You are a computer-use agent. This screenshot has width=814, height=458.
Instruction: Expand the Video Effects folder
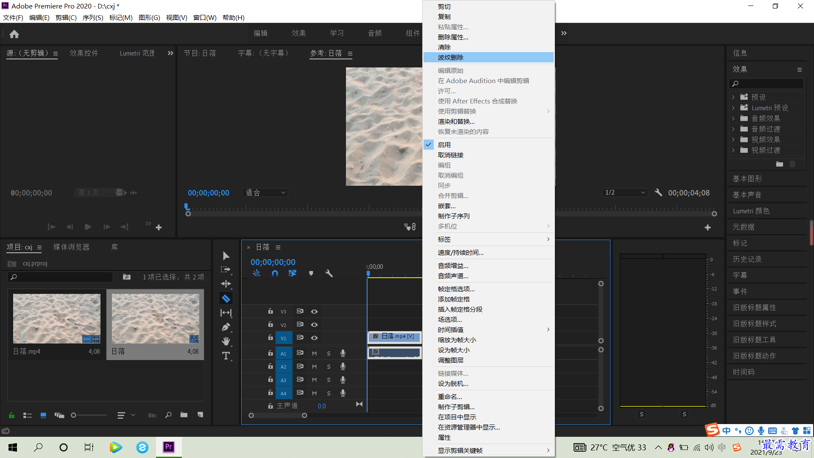pos(733,140)
